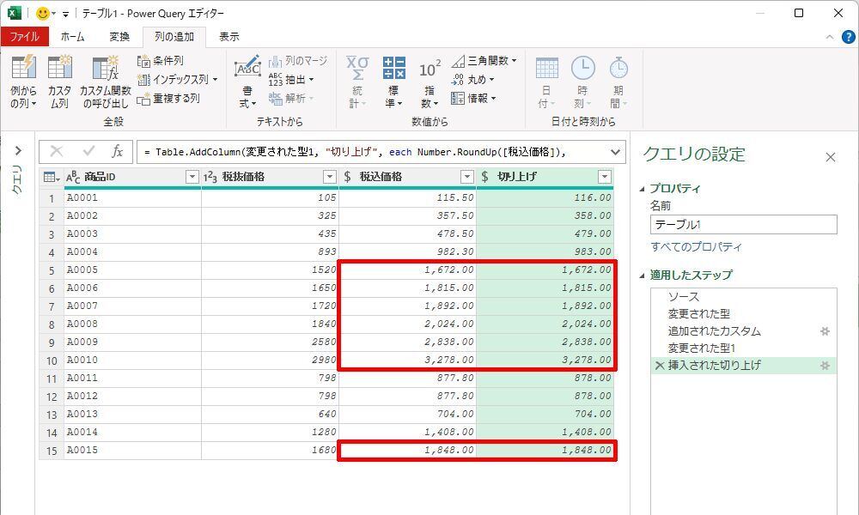This screenshot has width=859, height=515.
Task: Select the Add Column tab (列の追加)
Action: tap(174, 37)
